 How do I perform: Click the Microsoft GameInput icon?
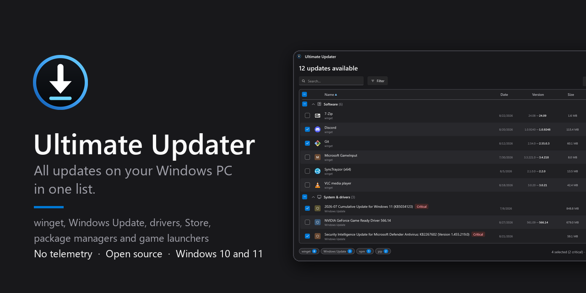(x=318, y=157)
